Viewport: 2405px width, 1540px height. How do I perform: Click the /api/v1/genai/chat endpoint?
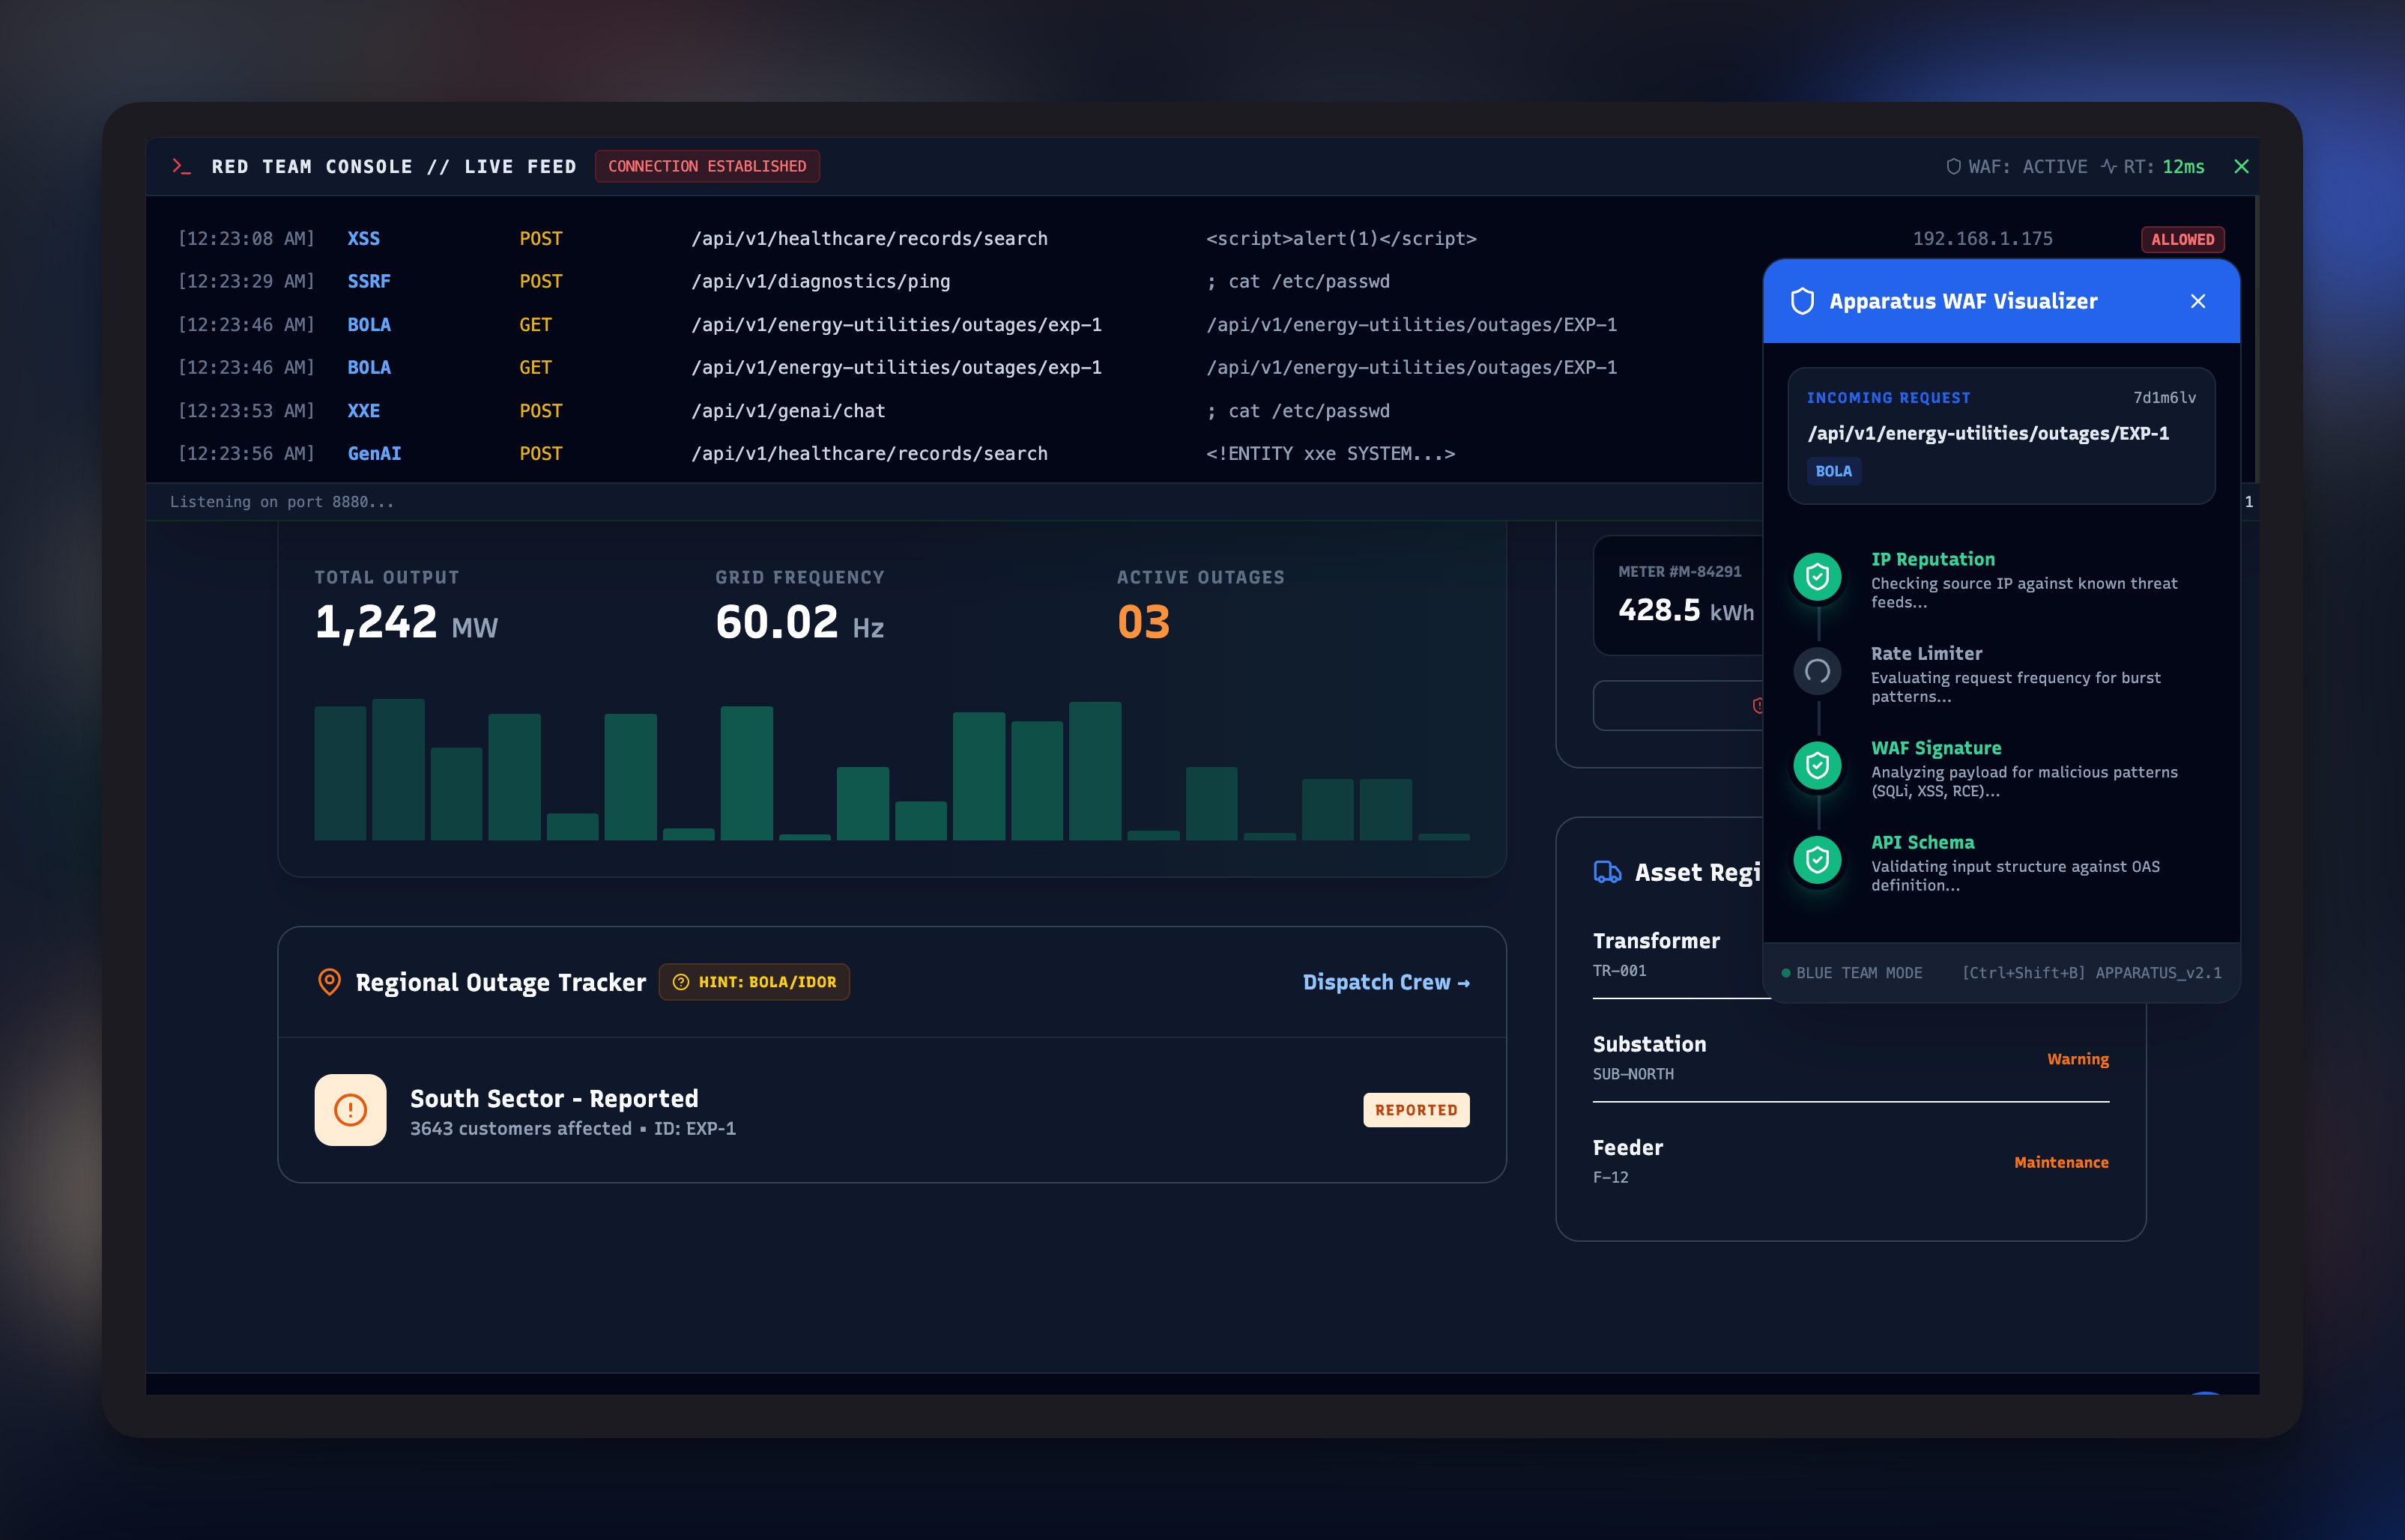click(x=788, y=411)
